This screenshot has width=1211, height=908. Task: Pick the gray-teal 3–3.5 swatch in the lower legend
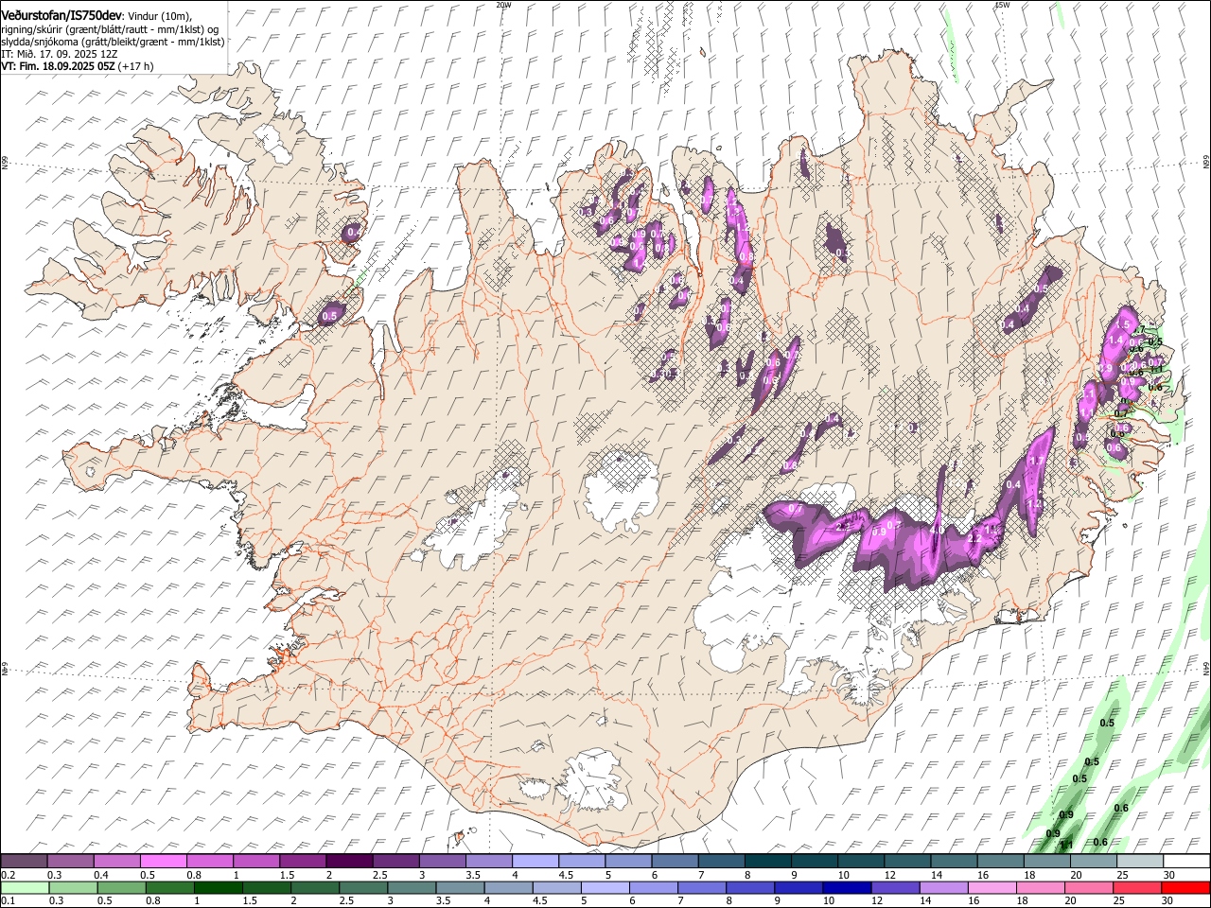(412, 887)
